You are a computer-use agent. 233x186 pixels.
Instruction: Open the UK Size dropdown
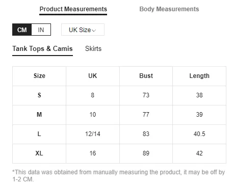tap(83, 30)
